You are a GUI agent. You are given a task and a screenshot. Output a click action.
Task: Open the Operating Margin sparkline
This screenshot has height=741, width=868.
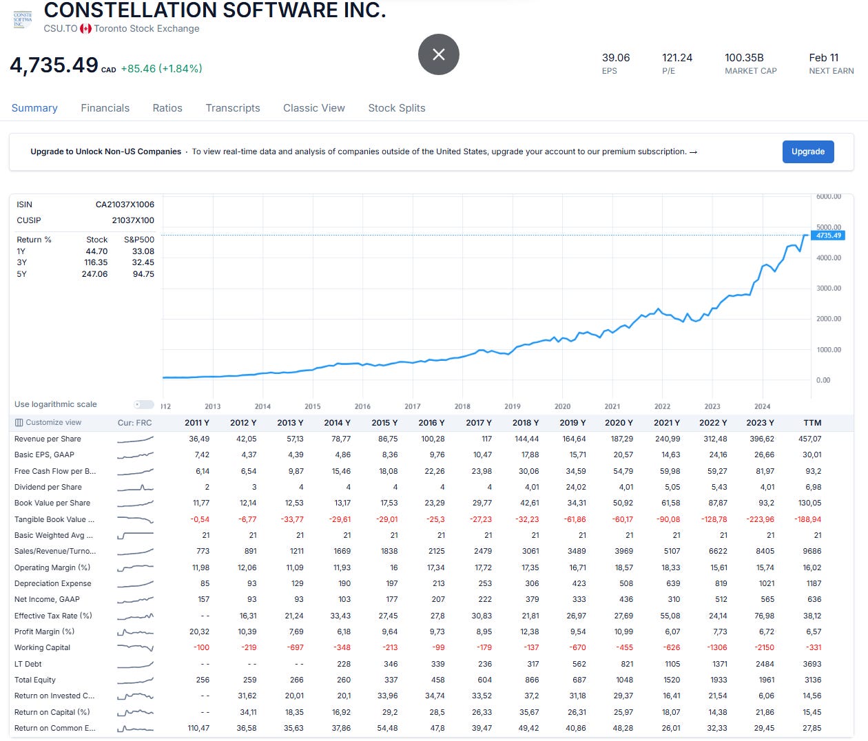[135, 567]
